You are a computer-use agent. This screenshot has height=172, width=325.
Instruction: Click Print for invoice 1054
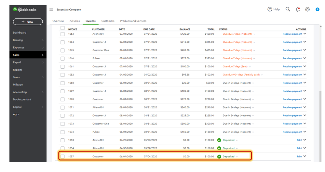coord(299,148)
